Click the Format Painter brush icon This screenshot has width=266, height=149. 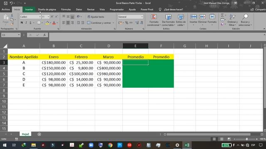[x=12, y=24]
